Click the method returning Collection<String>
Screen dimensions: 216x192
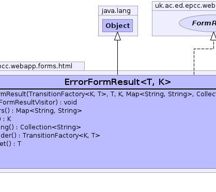pos(40,127)
